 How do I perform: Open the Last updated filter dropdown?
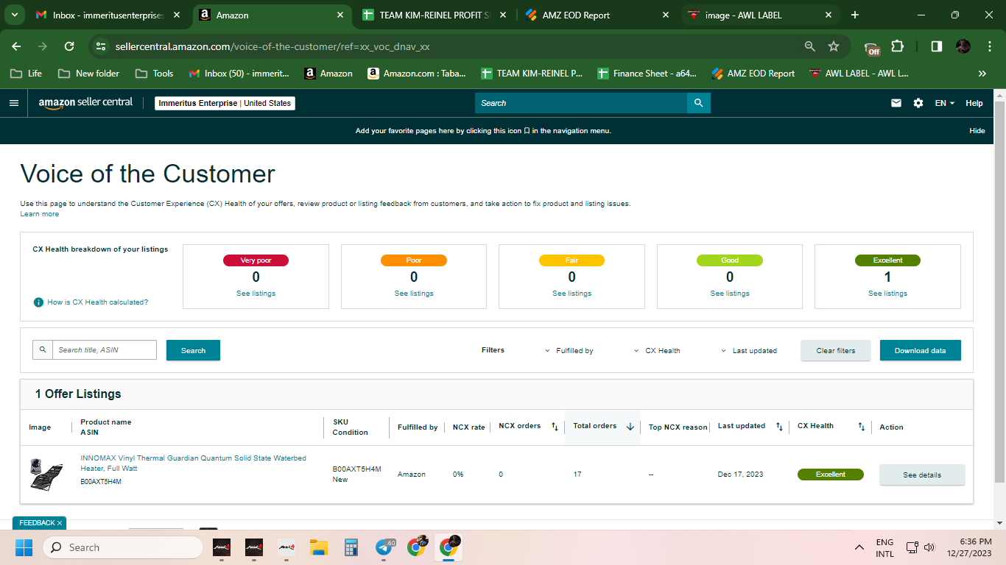click(x=748, y=351)
